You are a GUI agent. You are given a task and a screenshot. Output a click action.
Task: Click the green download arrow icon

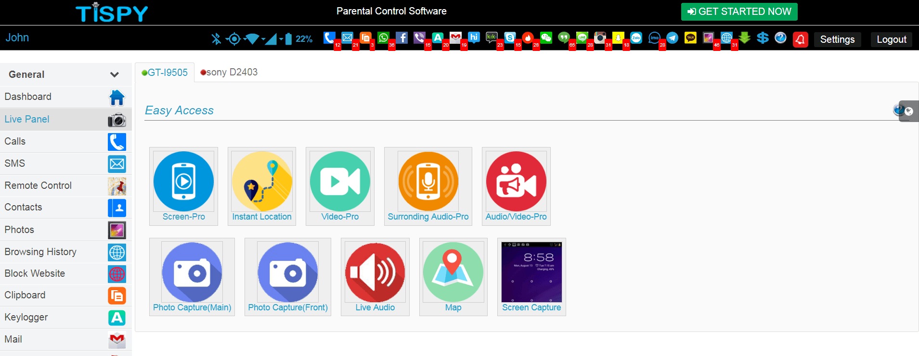pos(744,37)
